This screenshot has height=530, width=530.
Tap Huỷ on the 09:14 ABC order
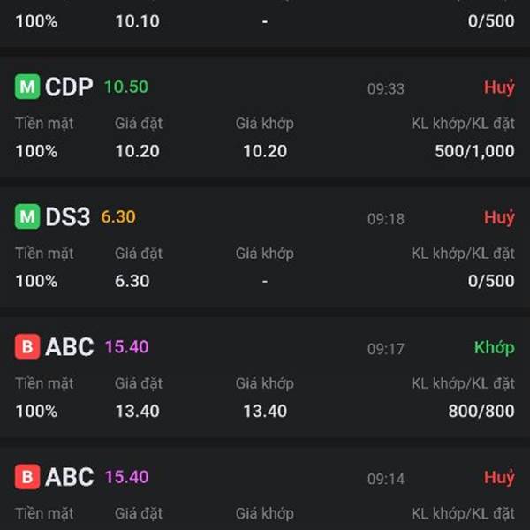point(499,477)
